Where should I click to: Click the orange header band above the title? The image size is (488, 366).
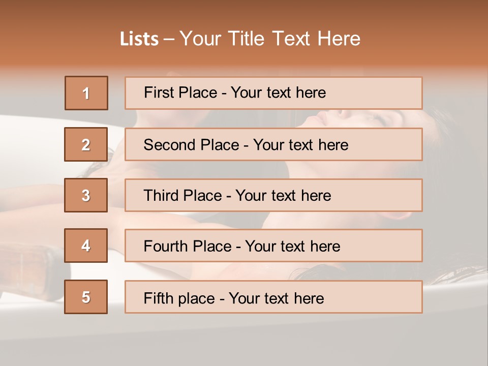point(244,13)
